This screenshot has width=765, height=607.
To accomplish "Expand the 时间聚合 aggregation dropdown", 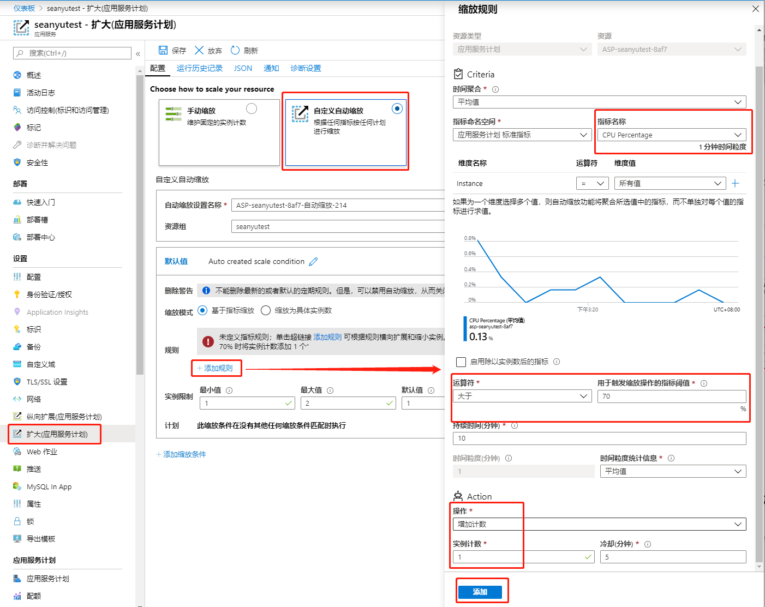I will click(x=599, y=102).
